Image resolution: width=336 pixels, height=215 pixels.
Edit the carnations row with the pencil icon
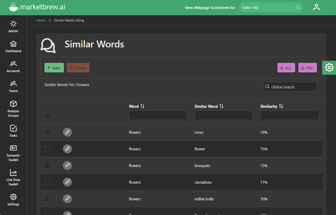click(x=68, y=182)
